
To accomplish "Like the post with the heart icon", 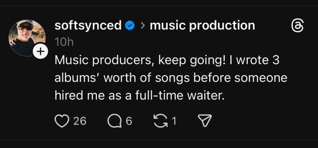I will (61, 121).
